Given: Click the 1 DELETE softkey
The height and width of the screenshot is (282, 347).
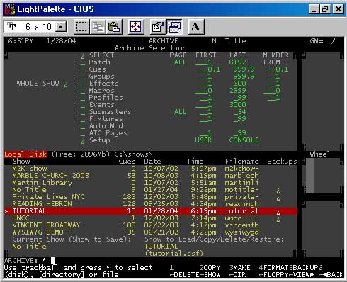Looking at the screenshot, I should [x=184, y=271].
